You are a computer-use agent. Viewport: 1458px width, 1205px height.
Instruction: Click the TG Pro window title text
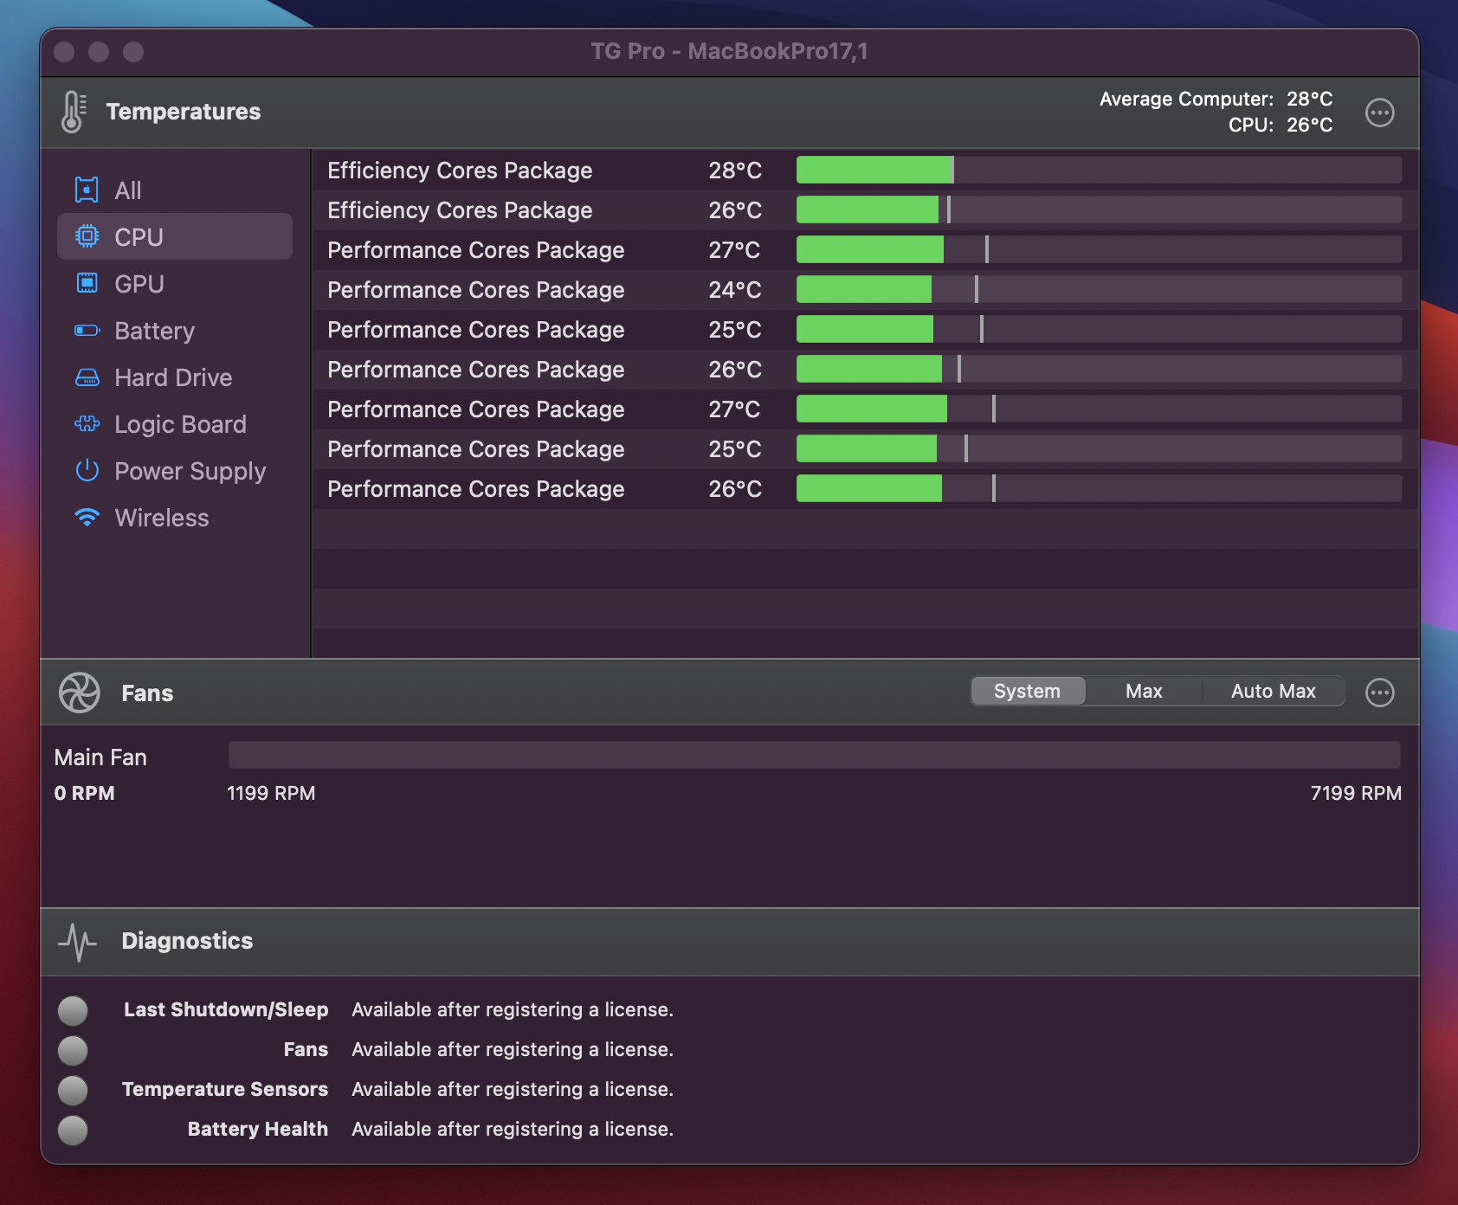pos(729,51)
